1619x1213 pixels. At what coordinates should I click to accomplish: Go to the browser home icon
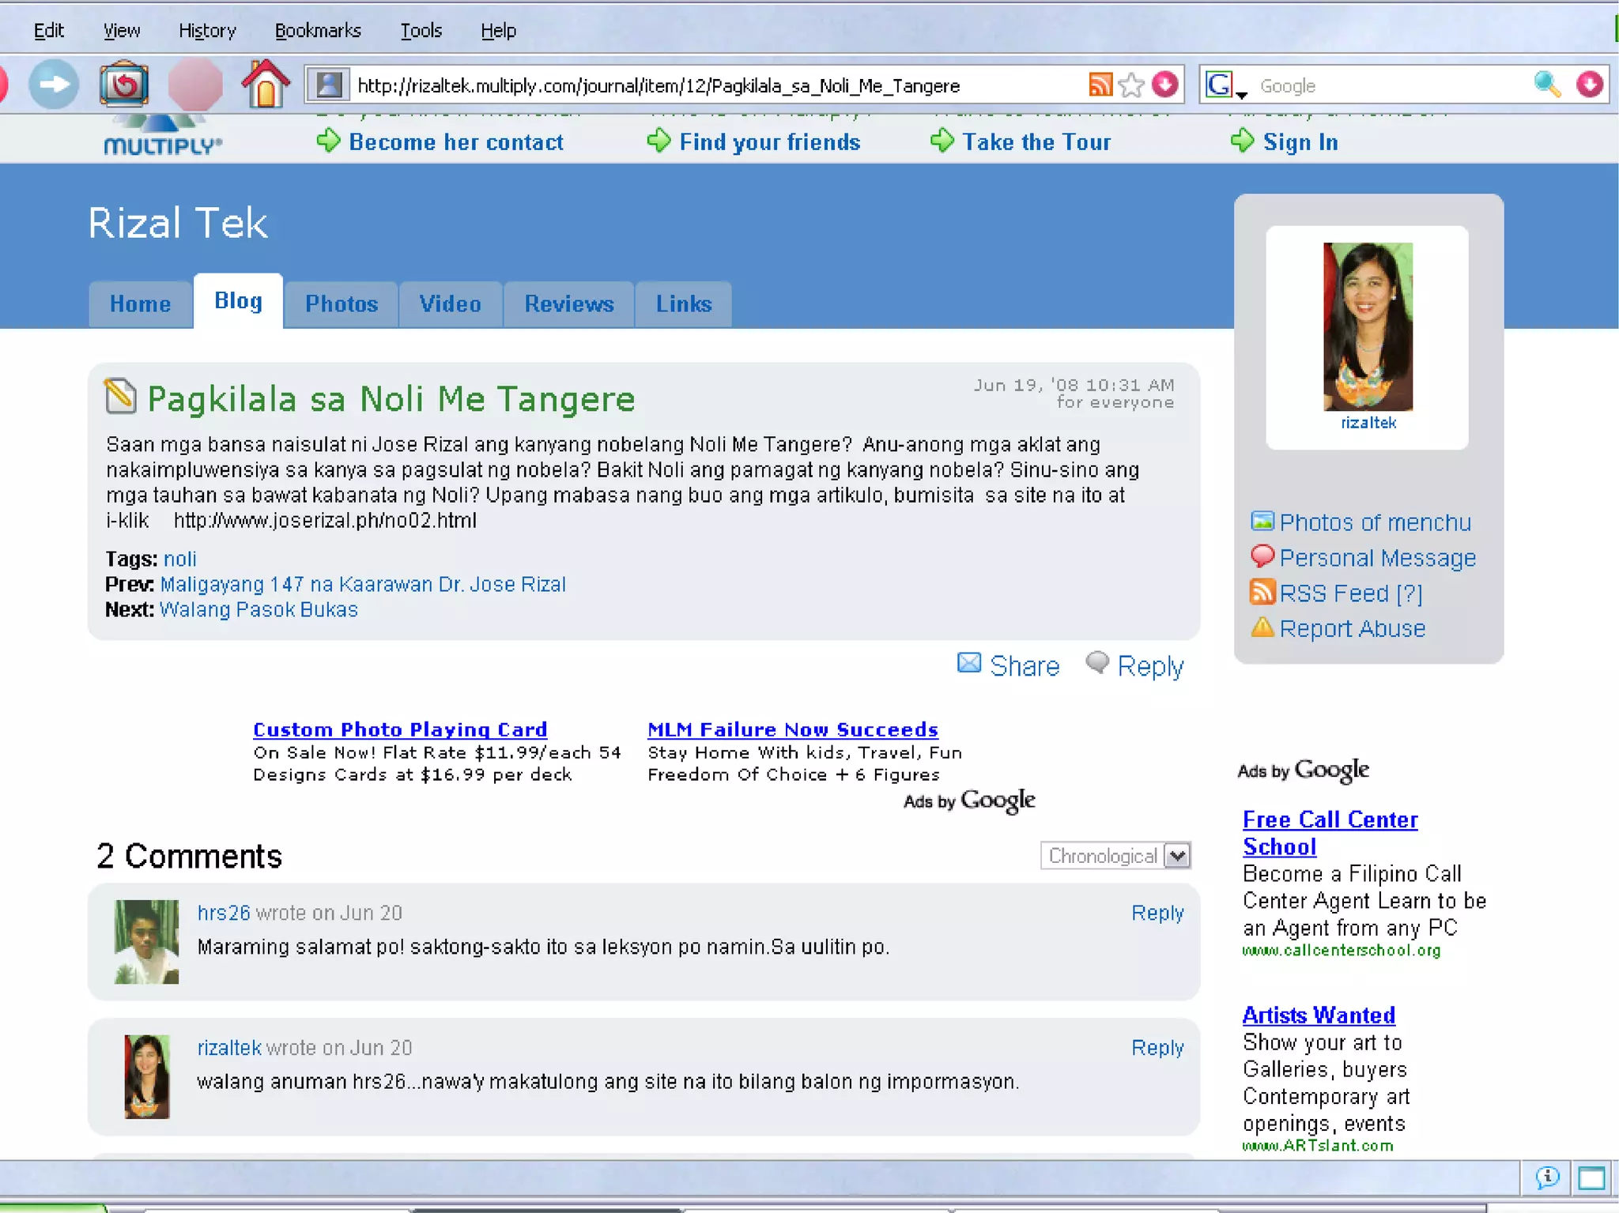(x=266, y=84)
